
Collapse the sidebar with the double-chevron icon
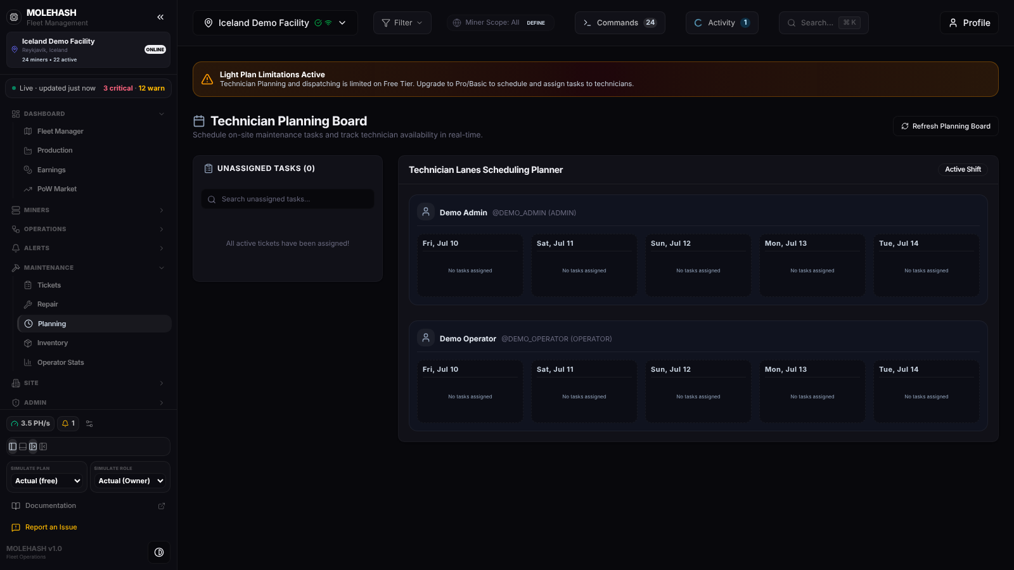point(160,17)
